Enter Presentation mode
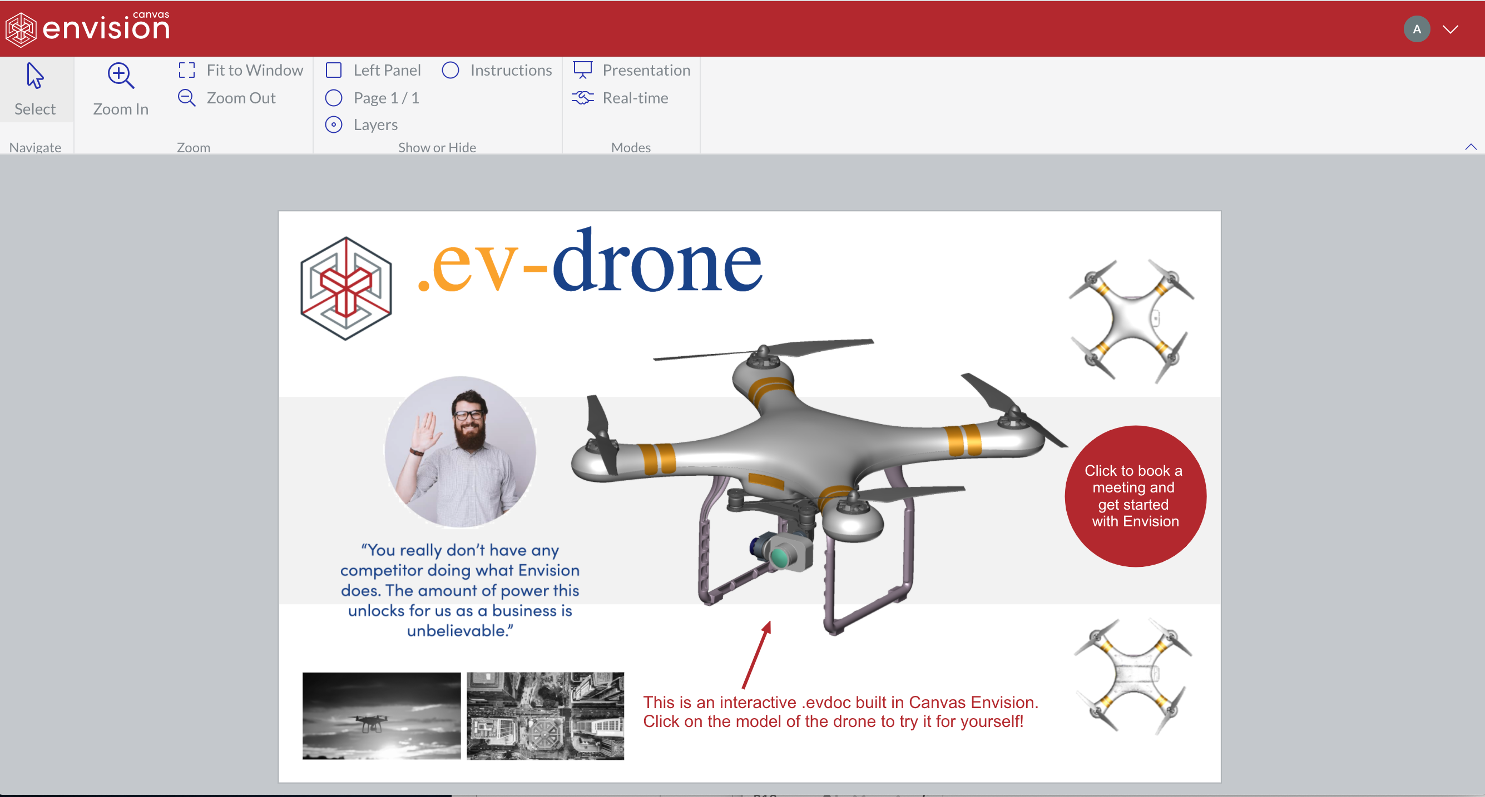The height and width of the screenshot is (797, 1485). (x=632, y=69)
